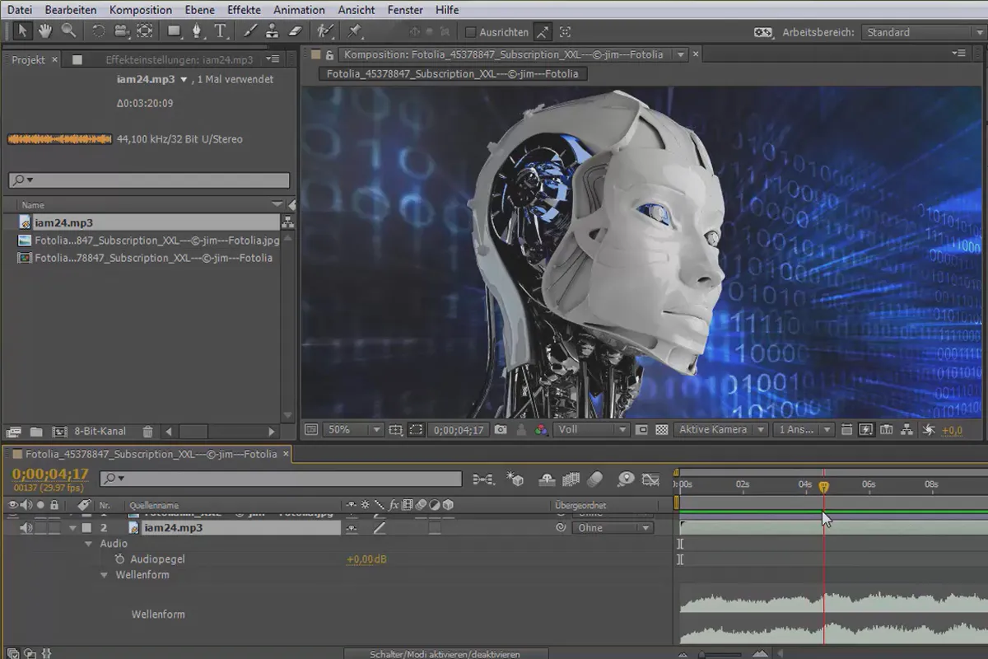
Task: Enable the Ausrichten checkbox
Action: (x=471, y=32)
